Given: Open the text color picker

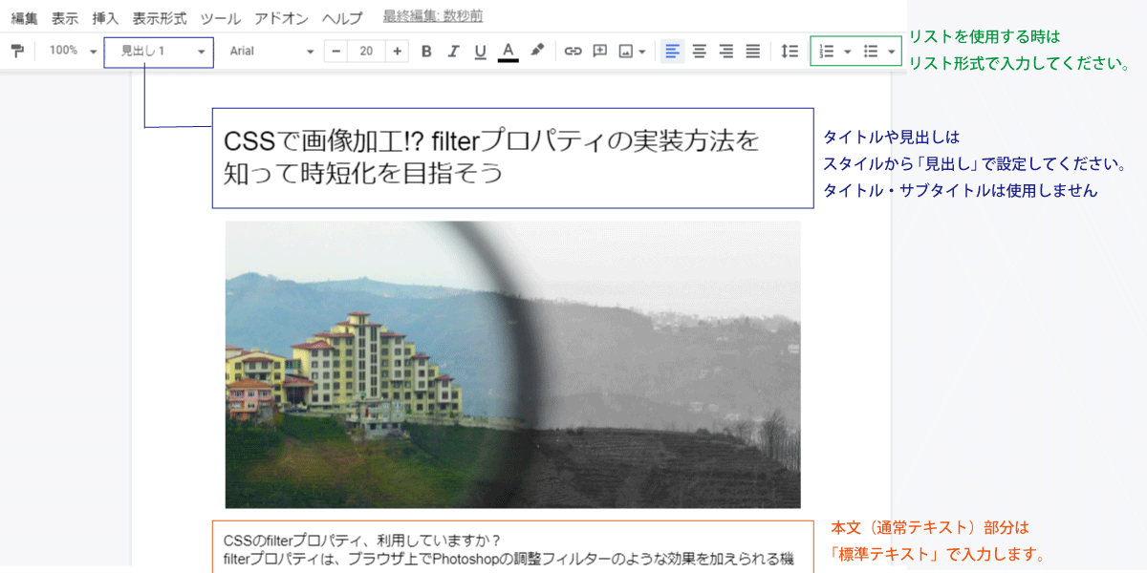Looking at the screenshot, I should click(x=509, y=52).
